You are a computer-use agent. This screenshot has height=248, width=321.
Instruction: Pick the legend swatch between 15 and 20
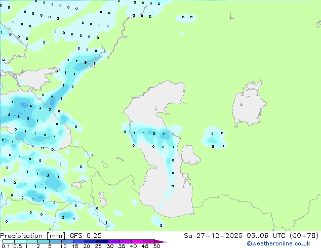pos(78,241)
